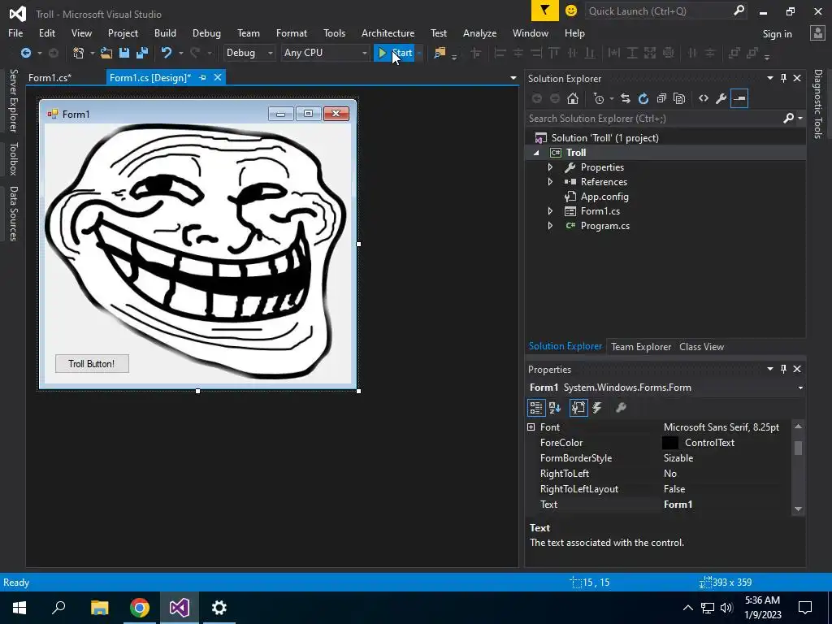Undo the last action with toolbar arrow

[x=167, y=53]
